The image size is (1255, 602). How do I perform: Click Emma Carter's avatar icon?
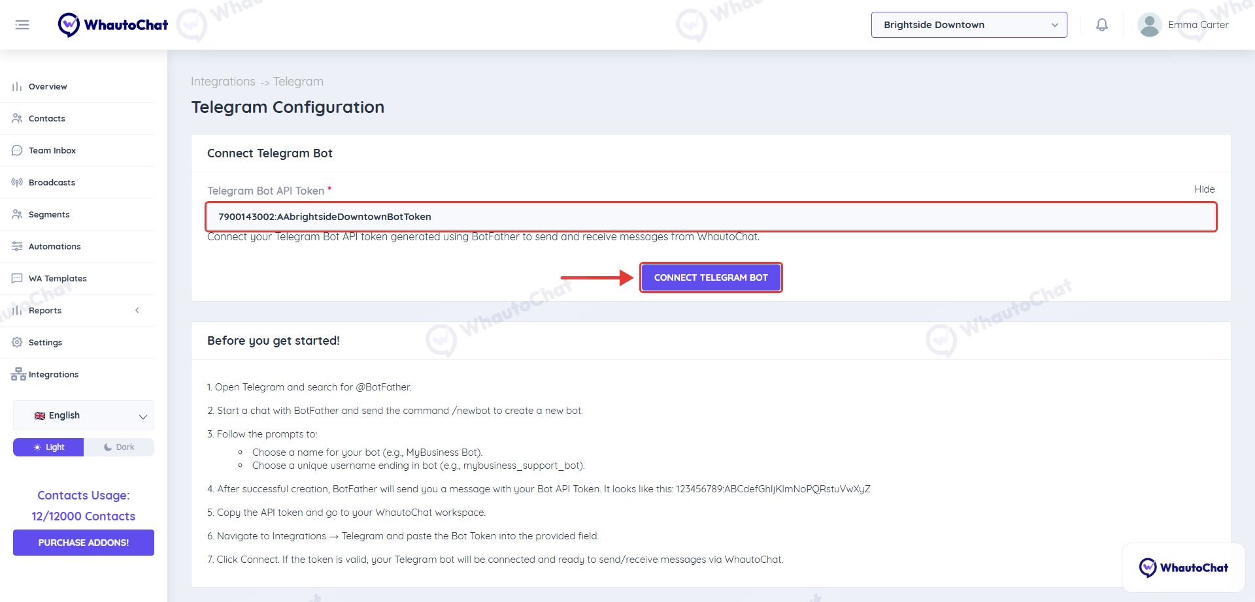(1149, 25)
